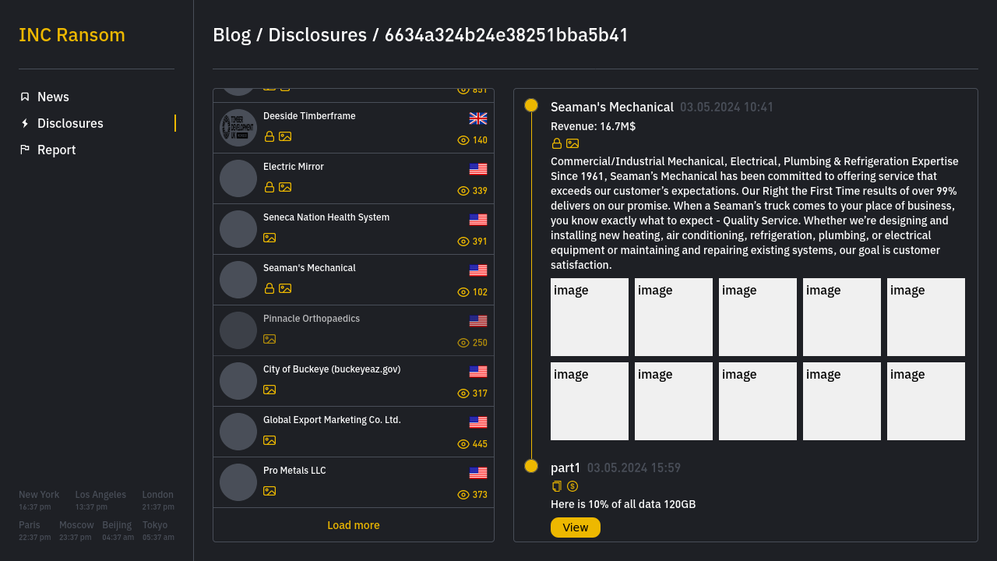Image resolution: width=997 pixels, height=561 pixels.
Task: Open the Report section in sidebar
Action: click(x=56, y=150)
